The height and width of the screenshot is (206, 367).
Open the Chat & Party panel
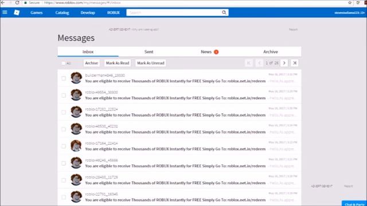pyautogui.click(x=354, y=204)
